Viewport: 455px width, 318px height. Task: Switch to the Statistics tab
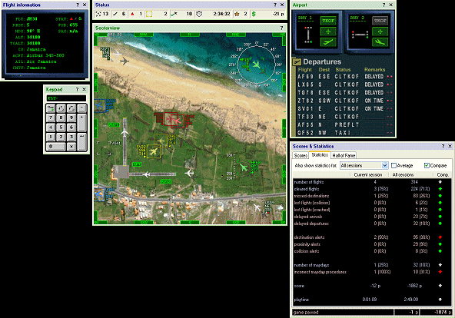[320, 155]
